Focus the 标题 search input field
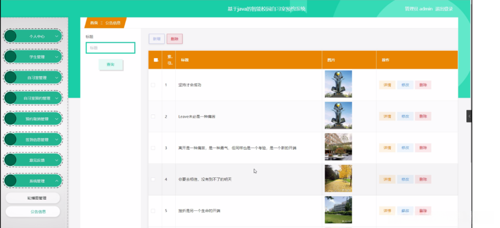 point(110,48)
